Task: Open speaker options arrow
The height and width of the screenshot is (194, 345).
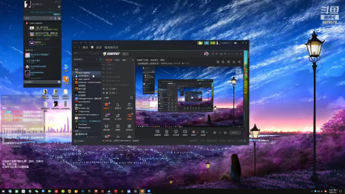Action: (207, 132)
